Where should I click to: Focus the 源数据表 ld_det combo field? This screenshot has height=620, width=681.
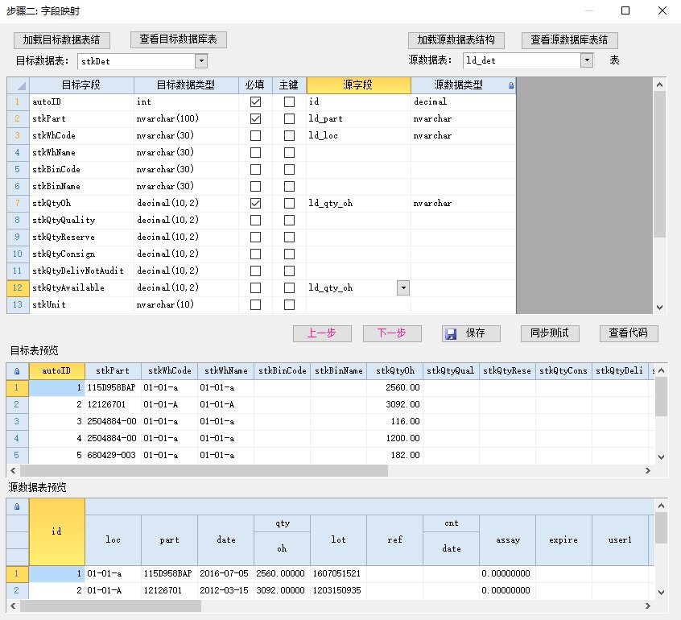click(522, 60)
